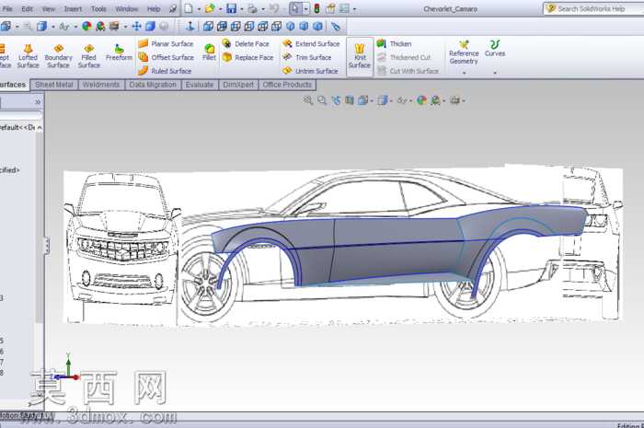Activate the Select cursor tool
Viewport: 644px width, 428px height.
coord(295,8)
